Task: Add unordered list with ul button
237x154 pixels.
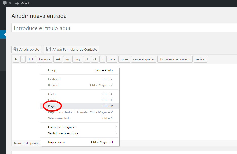Action: pyautogui.click(x=87, y=59)
